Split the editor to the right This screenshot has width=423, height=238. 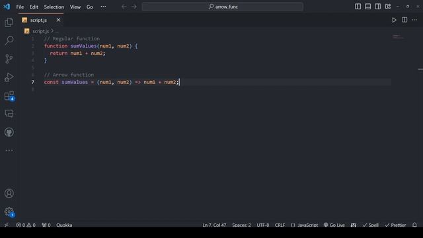point(404,20)
